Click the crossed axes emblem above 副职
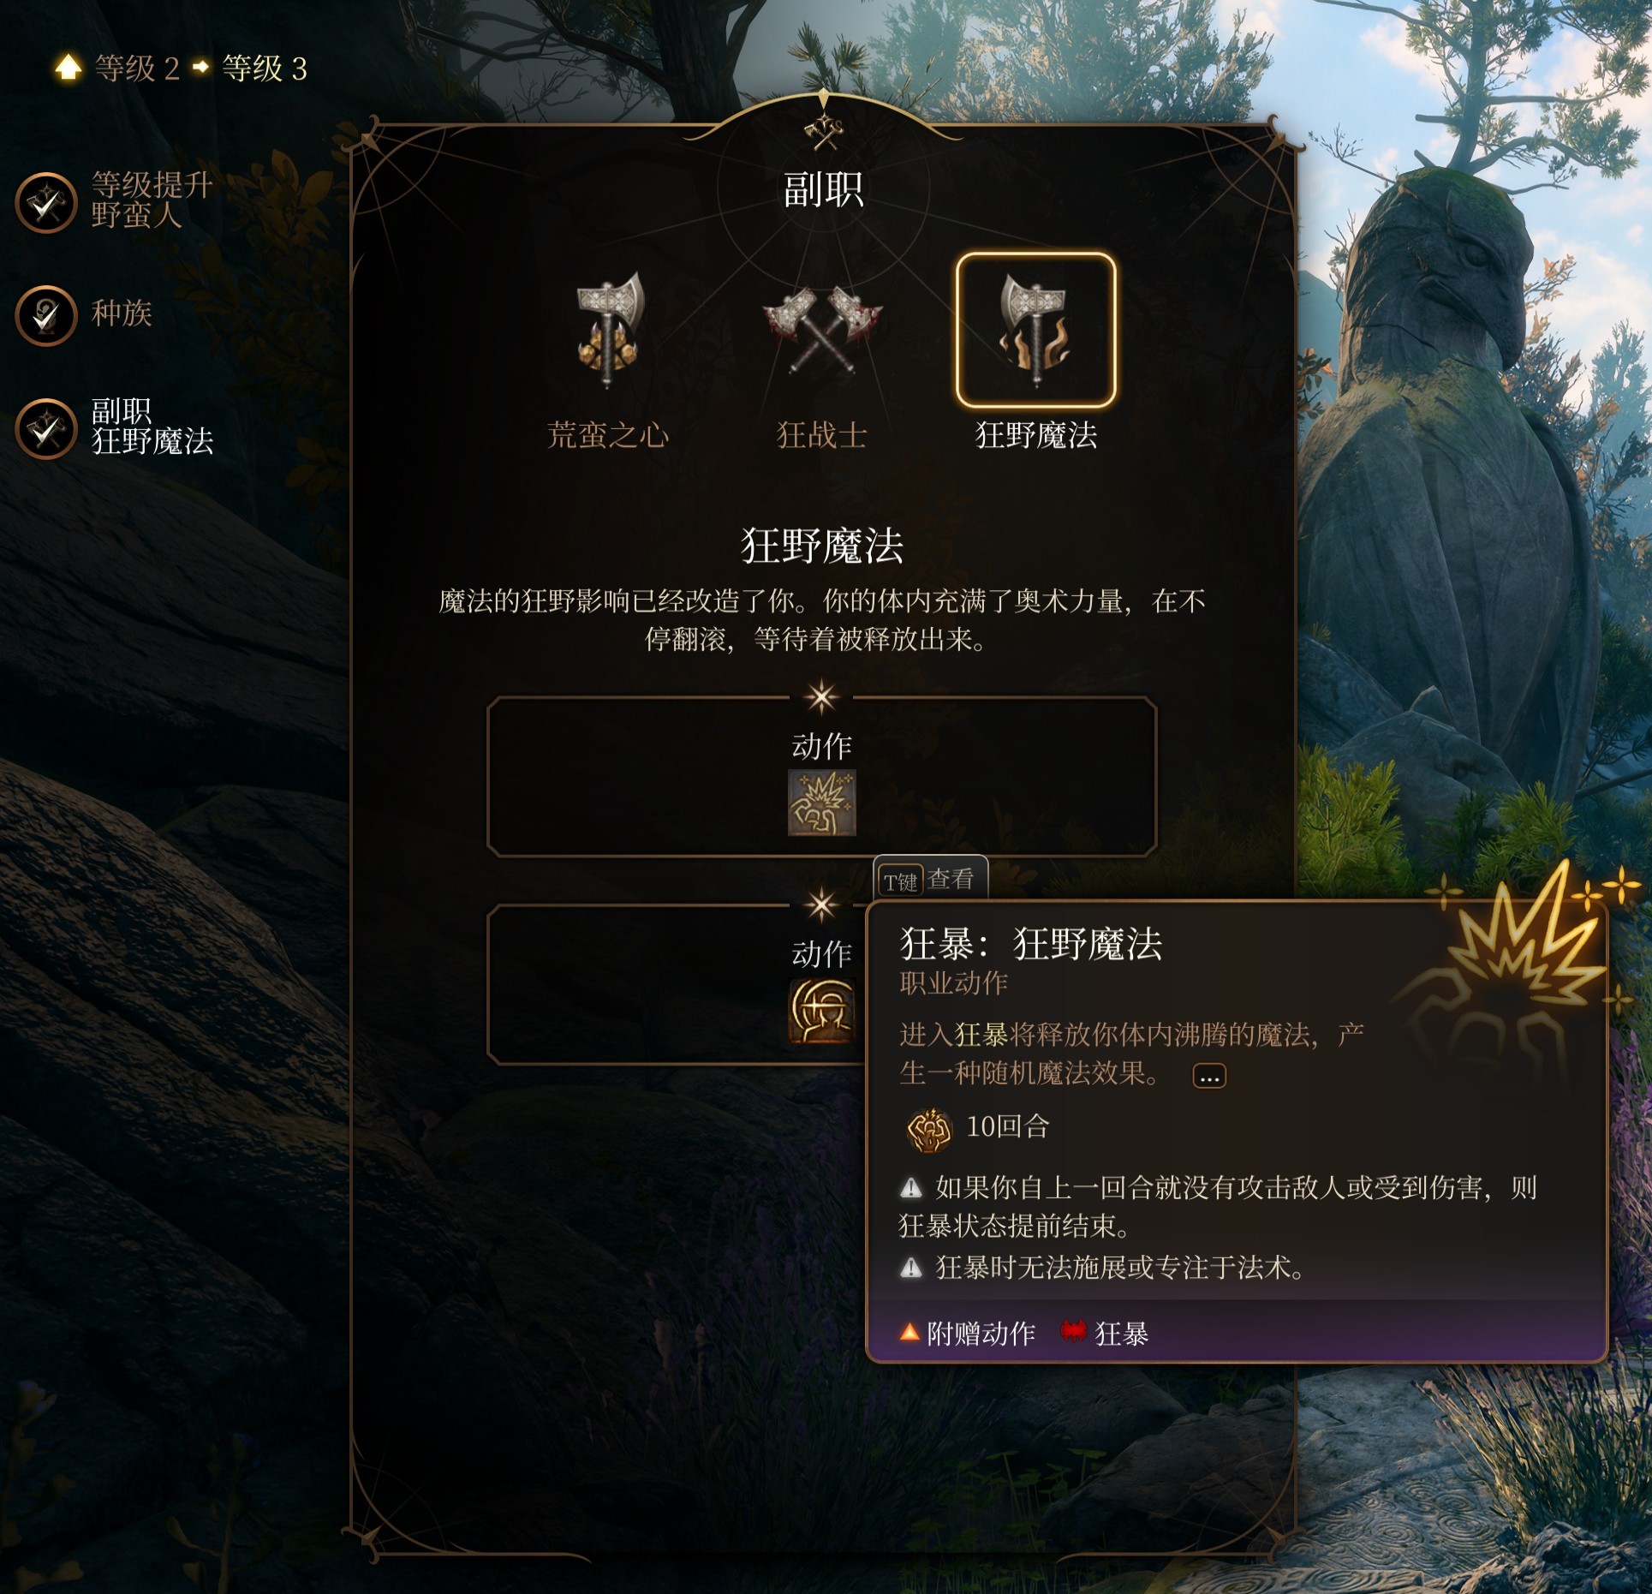Screen dimensions: 1652x1594 pyautogui.click(x=823, y=132)
